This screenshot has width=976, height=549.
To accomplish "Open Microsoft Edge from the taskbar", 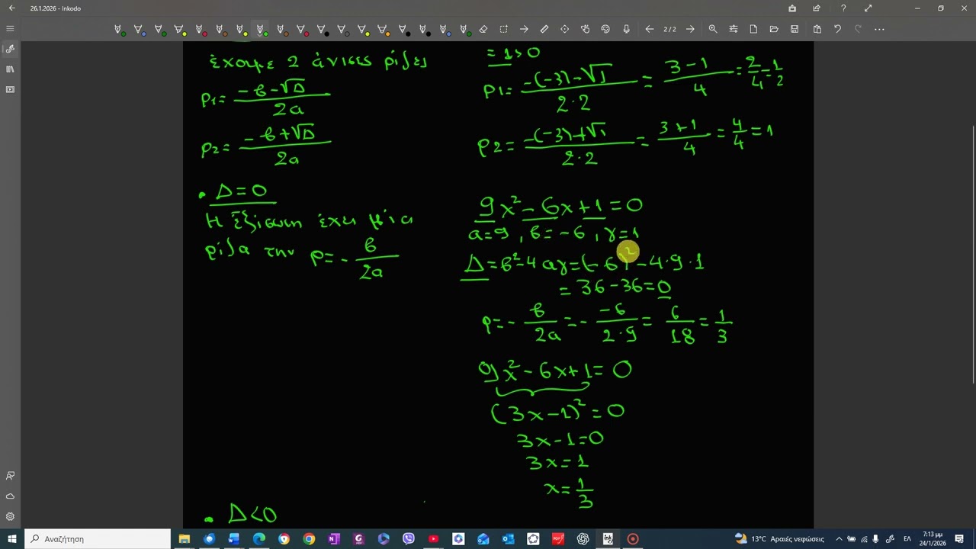I will 259,539.
